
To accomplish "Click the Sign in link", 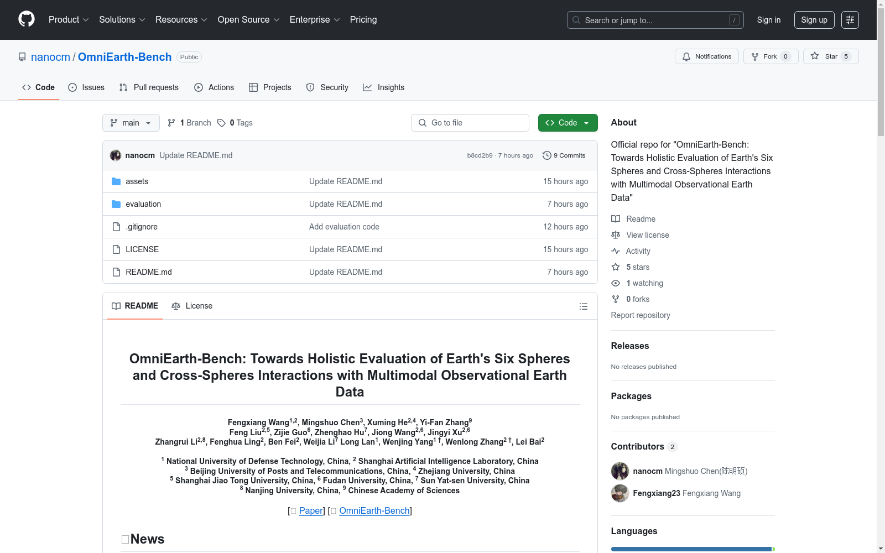I will click(x=769, y=20).
